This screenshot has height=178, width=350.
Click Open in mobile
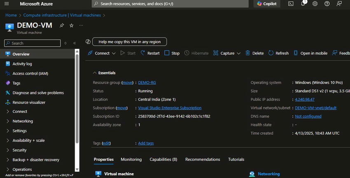[x=310, y=53]
